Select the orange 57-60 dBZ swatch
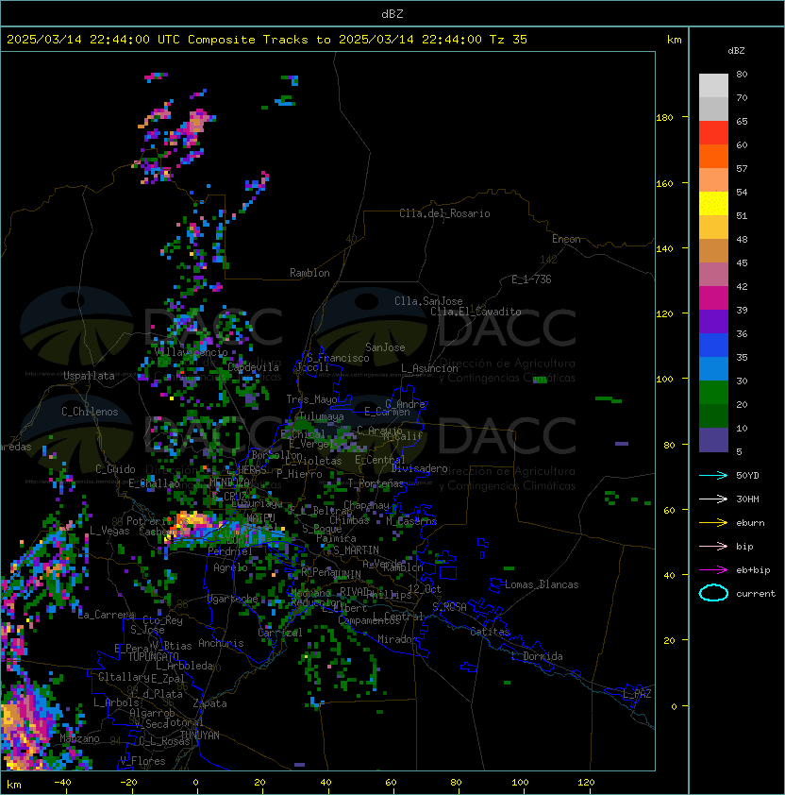The width and height of the screenshot is (785, 795). (x=713, y=156)
